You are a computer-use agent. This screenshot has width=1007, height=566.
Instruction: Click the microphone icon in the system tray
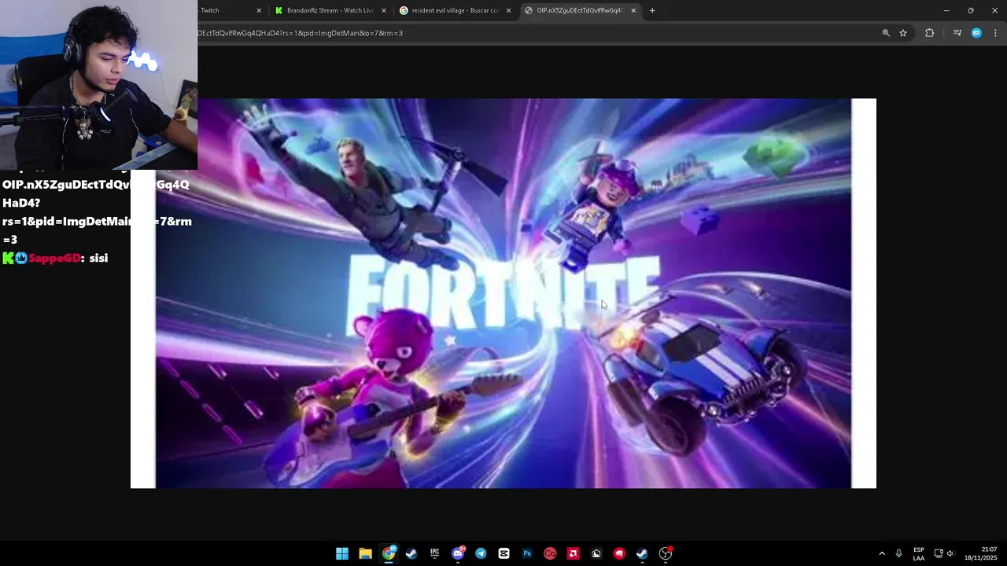point(898,553)
